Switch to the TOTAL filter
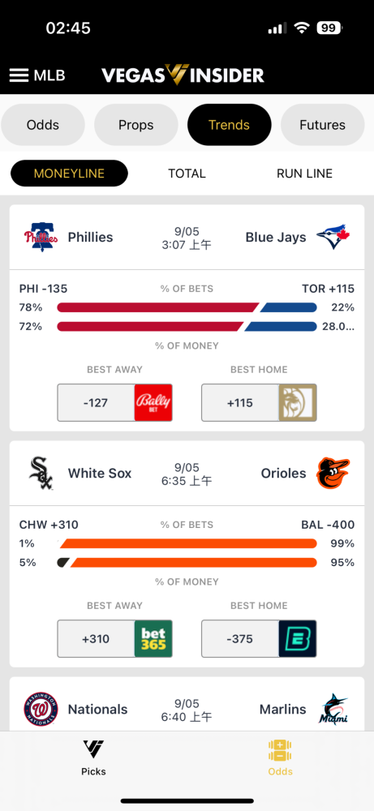This screenshot has width=374, height=811. pos(187,174)
